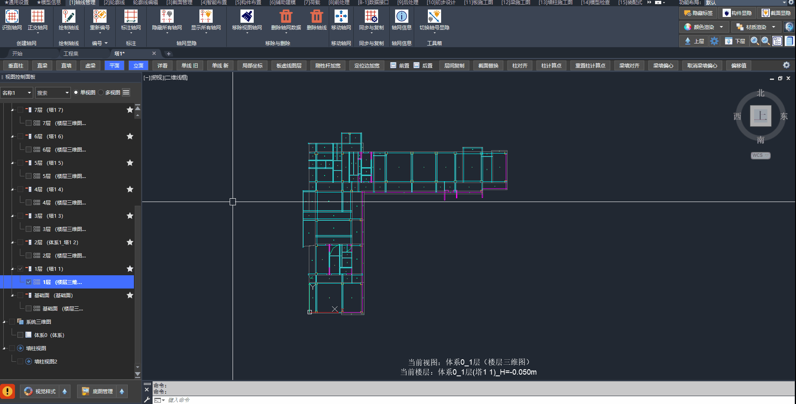
Task: Select the 正交轴网 tool icon
Action: 37,17
